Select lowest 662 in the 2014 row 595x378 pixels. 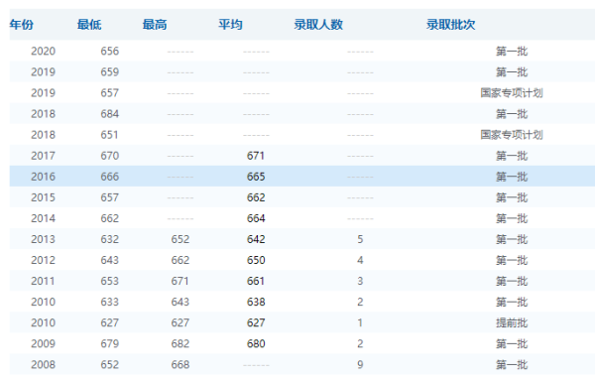(x=110, y=218)
